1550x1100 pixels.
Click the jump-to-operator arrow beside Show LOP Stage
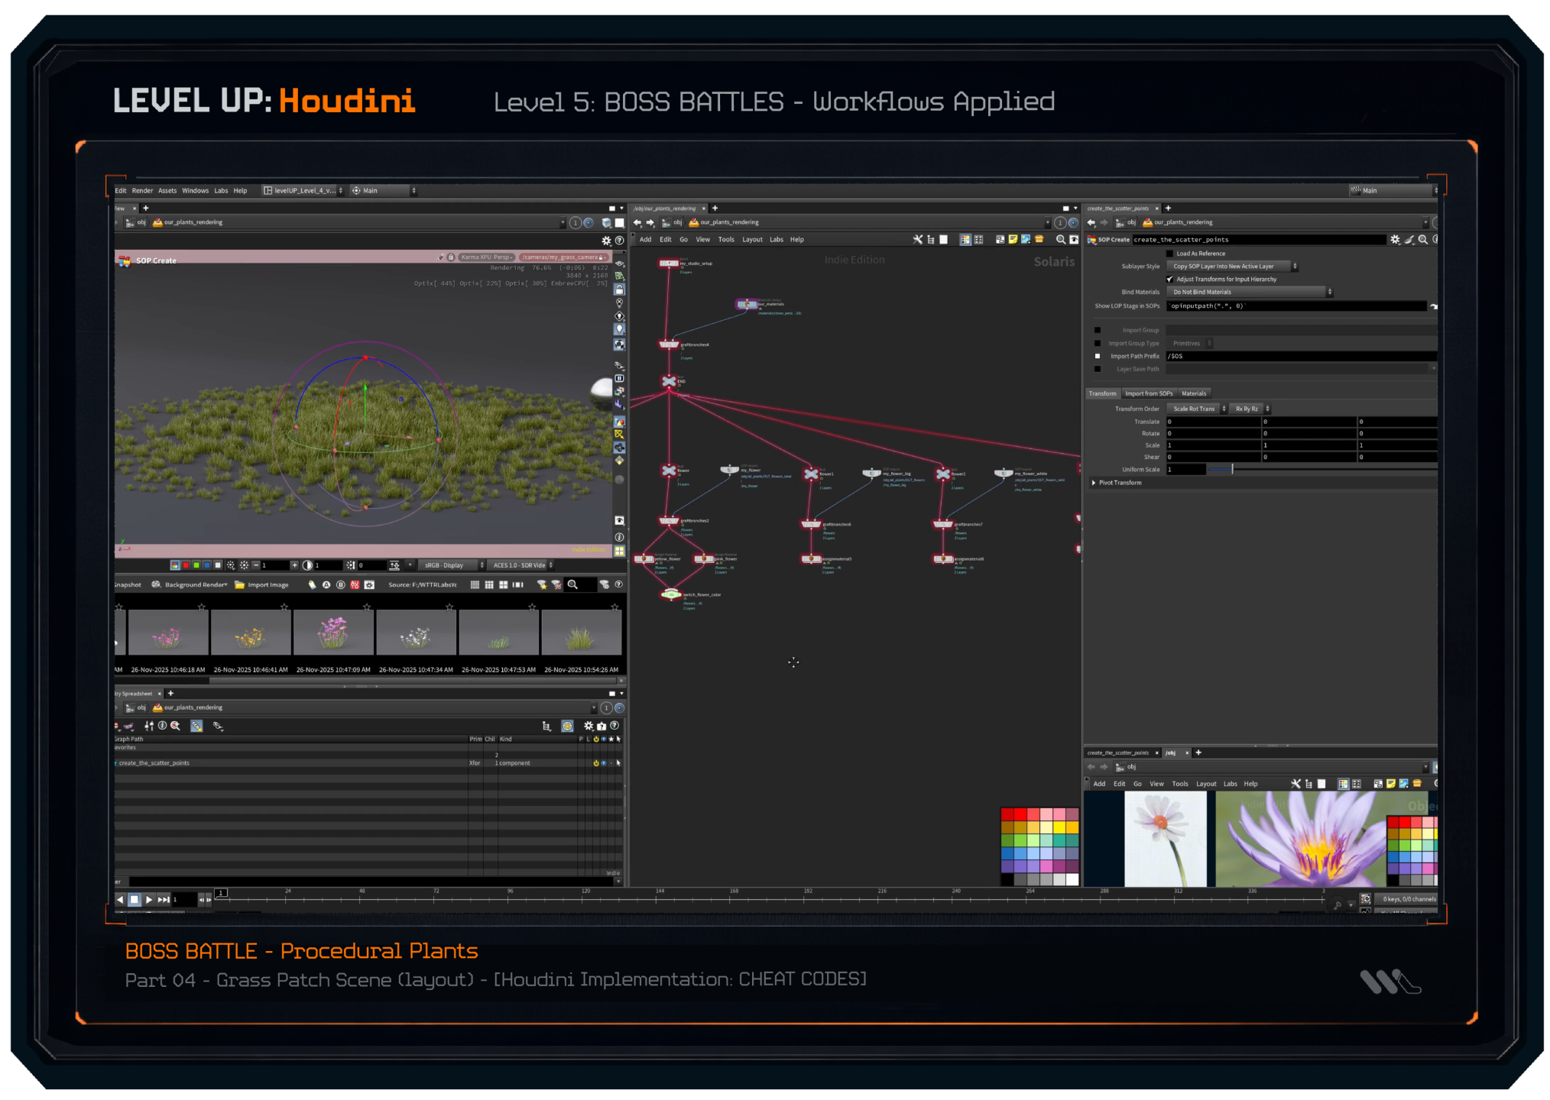[1433, 306]
